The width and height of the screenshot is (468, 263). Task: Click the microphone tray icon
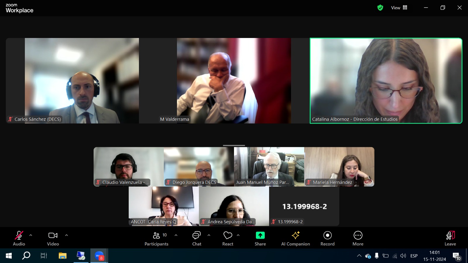(x=377, y=256)
